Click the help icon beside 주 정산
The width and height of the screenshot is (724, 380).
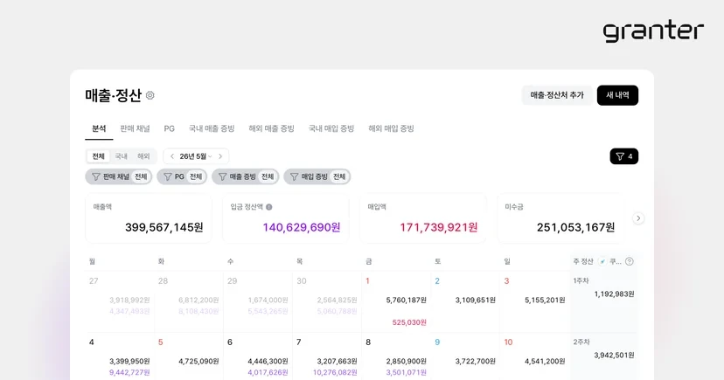(x=629, y=261)
